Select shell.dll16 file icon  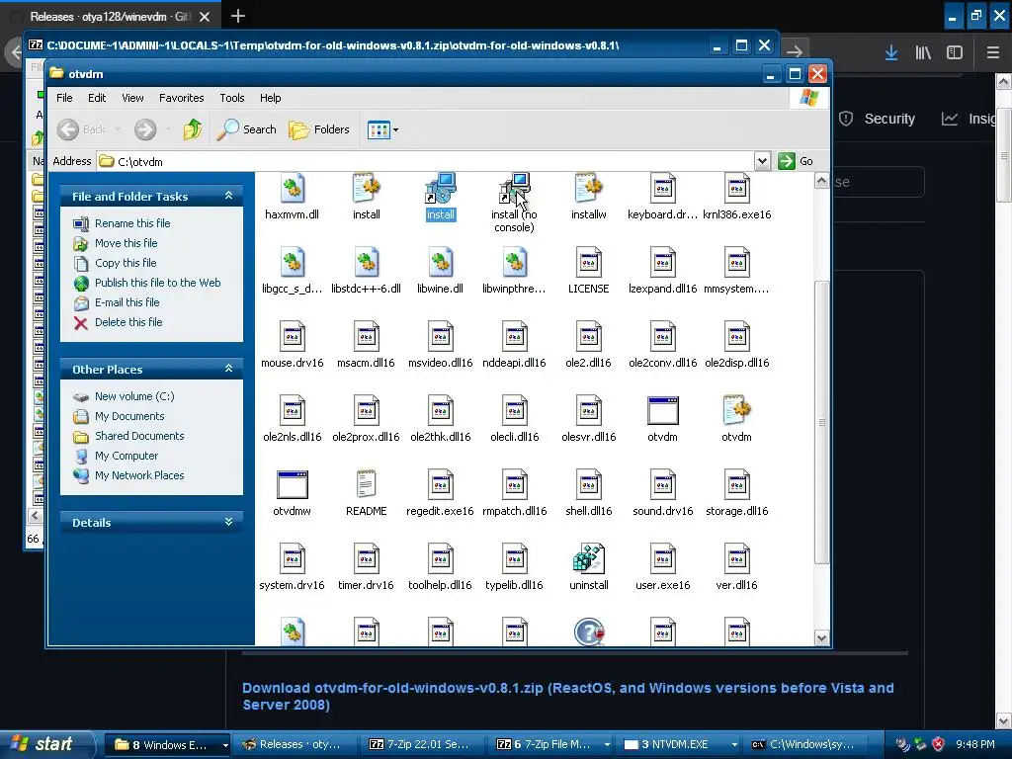588,485
